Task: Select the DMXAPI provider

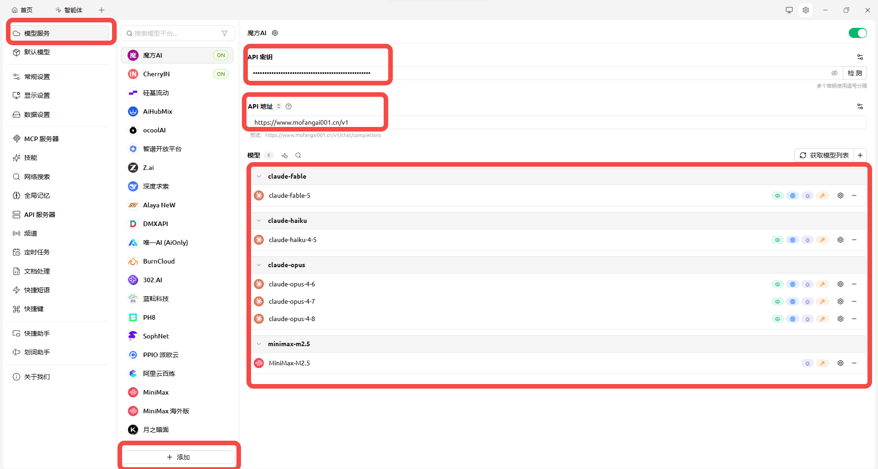Action: [x=177, y=224]
